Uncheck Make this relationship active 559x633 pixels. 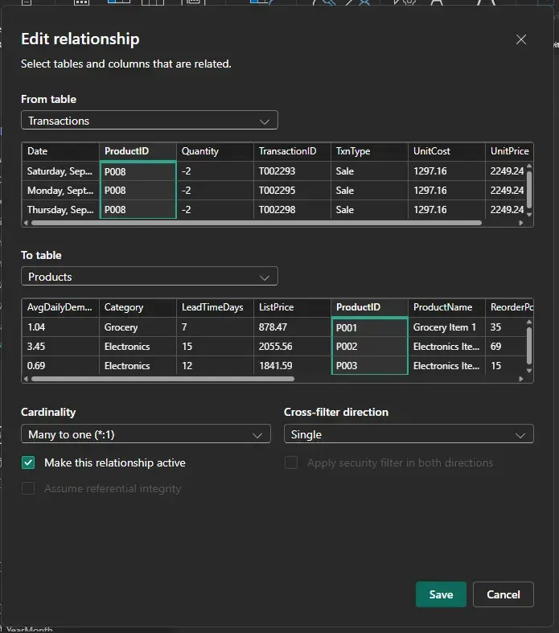coord(28,462)
